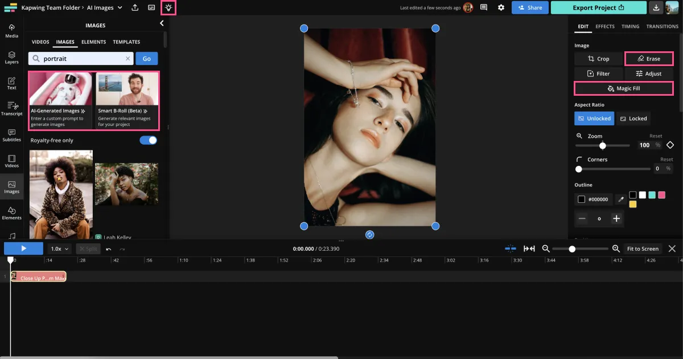Toggle the Royalty-free only switch
This screenshot has height=359, width=683.
tap(148, 140)
